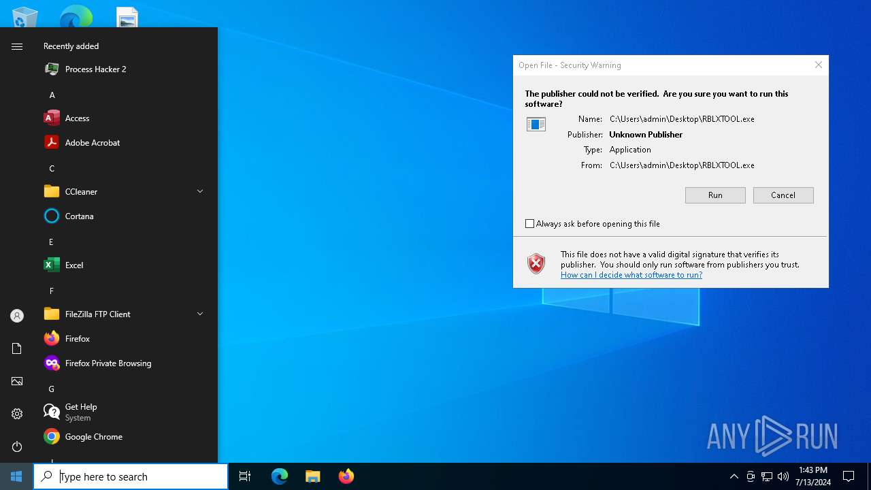
Task: Show hidden system tray icons
Action: 734,476
